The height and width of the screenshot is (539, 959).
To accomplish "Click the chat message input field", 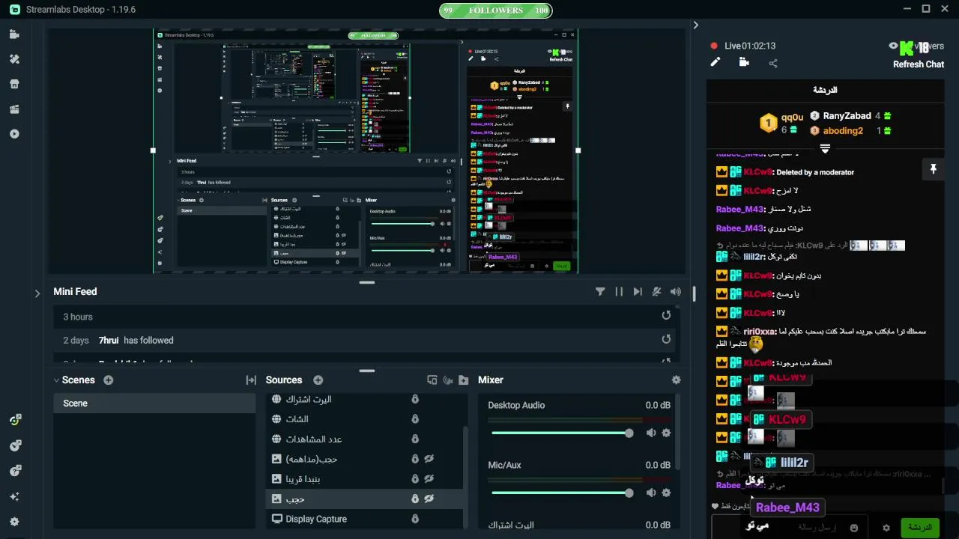I will [790, 527].
